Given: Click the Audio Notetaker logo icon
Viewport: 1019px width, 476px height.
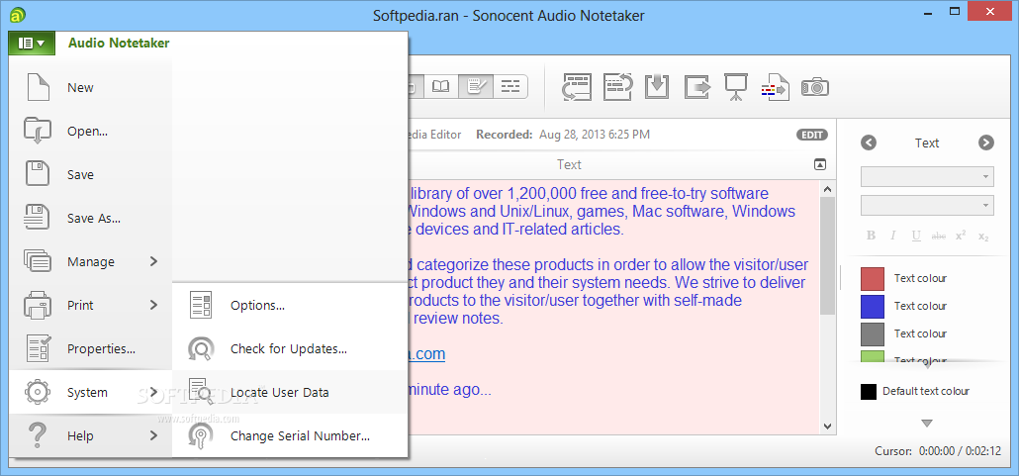Looking at the screenshot, I should click(18, 14).
